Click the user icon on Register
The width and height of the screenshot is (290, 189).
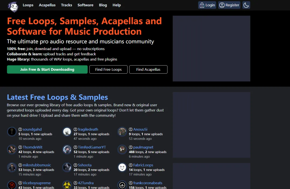[x=222, y=5]
